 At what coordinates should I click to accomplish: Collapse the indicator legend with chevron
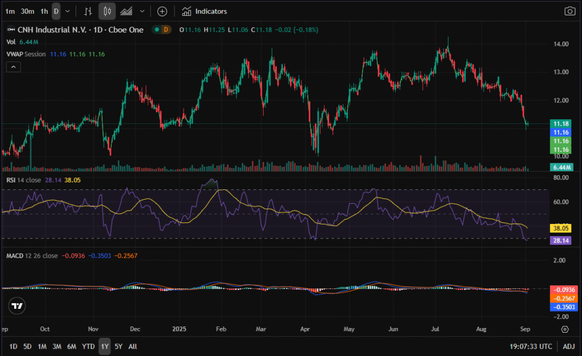point(14,67)
